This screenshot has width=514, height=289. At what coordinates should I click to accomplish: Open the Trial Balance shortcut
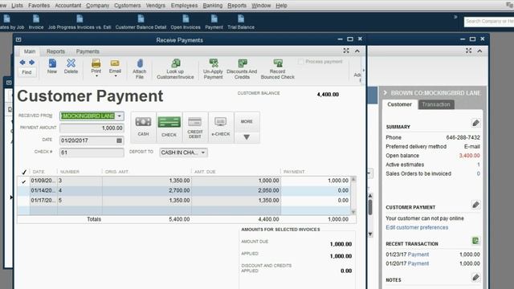[241, 22]
